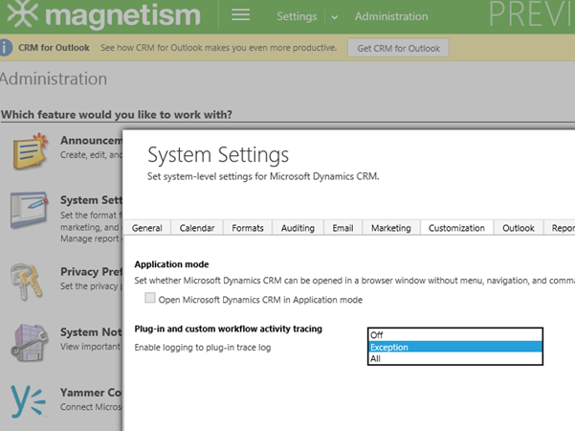Open the hamburger navigation menu

(241, 16)
